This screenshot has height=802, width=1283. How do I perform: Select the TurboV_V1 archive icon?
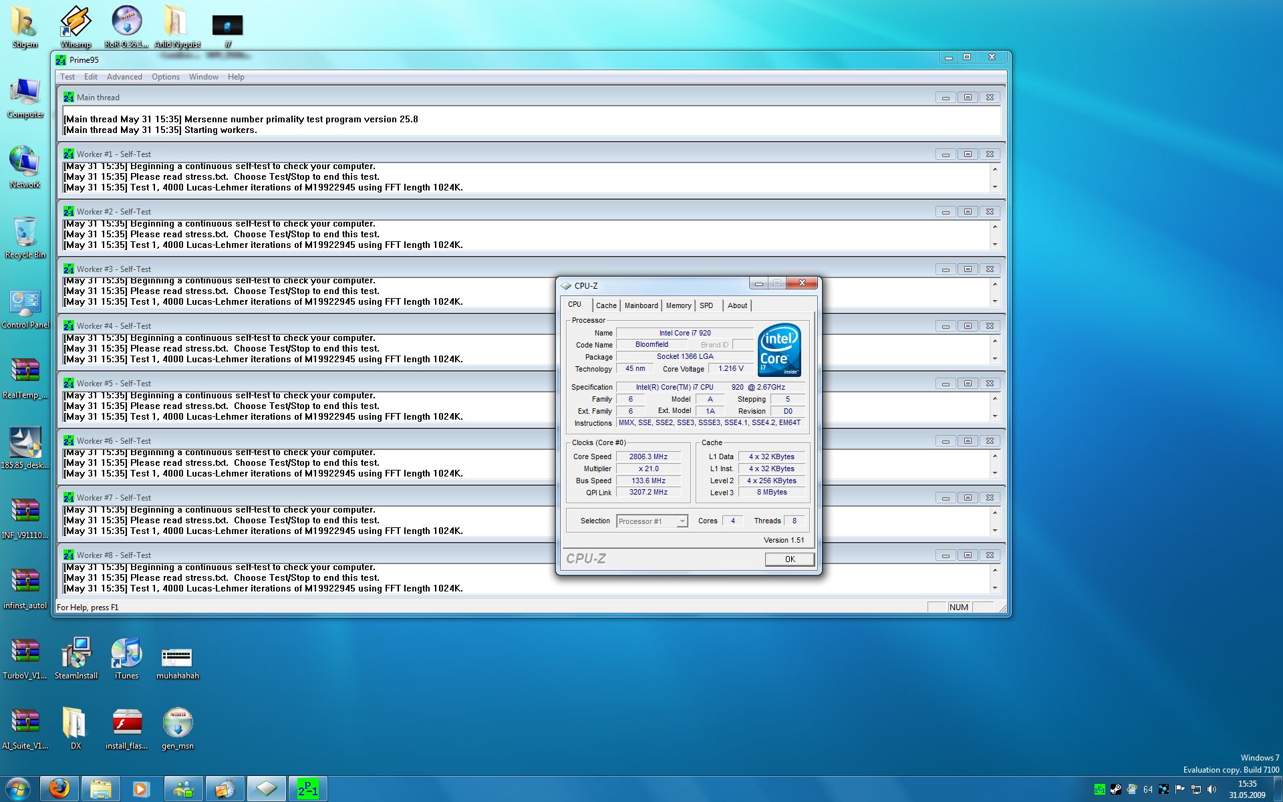pyautogui.click(x=25, y=658)
